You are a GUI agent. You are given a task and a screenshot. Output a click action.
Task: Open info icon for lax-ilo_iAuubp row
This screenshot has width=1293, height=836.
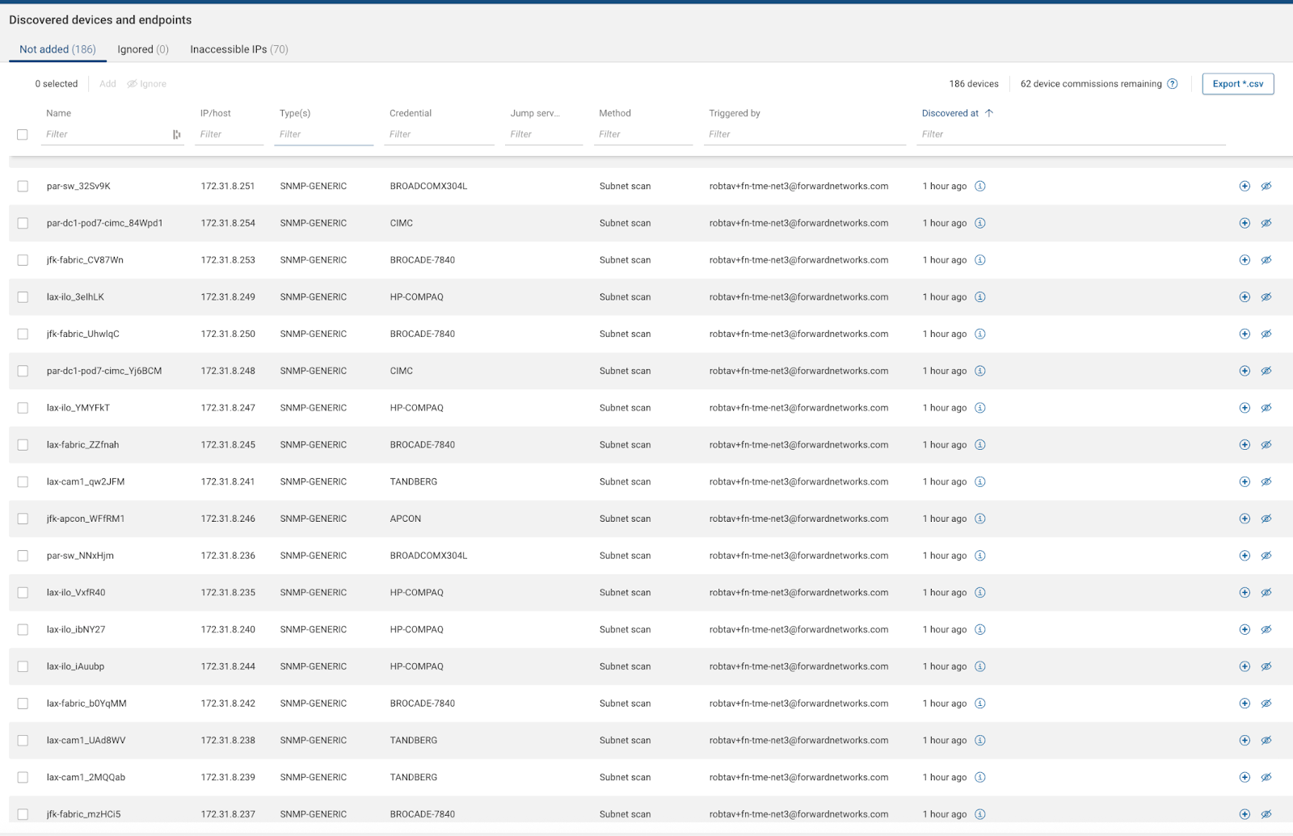(x=980, y=666)
